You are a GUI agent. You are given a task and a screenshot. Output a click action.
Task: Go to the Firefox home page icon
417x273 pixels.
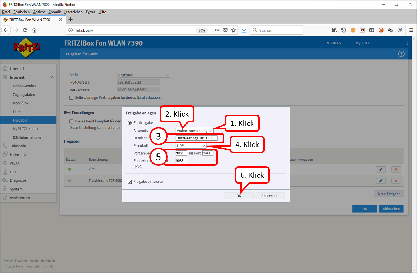pyautogui.click(x=35, y=30)
